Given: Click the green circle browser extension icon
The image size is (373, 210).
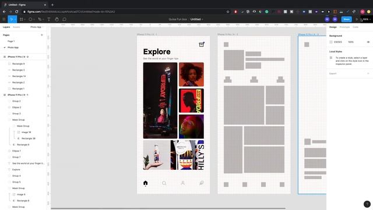Looking at the screenshot, I should [267, 12].
